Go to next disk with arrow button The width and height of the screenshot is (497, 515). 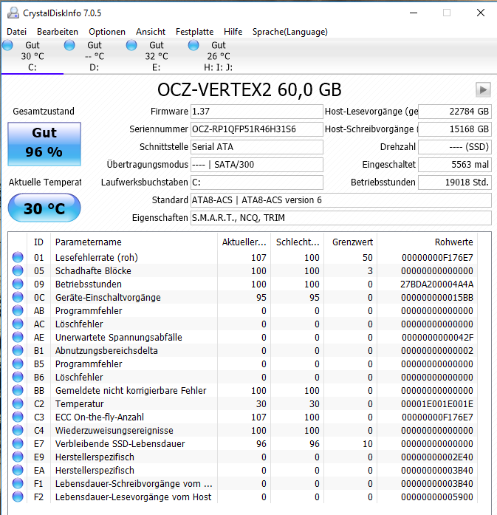[x=483, y=89]
